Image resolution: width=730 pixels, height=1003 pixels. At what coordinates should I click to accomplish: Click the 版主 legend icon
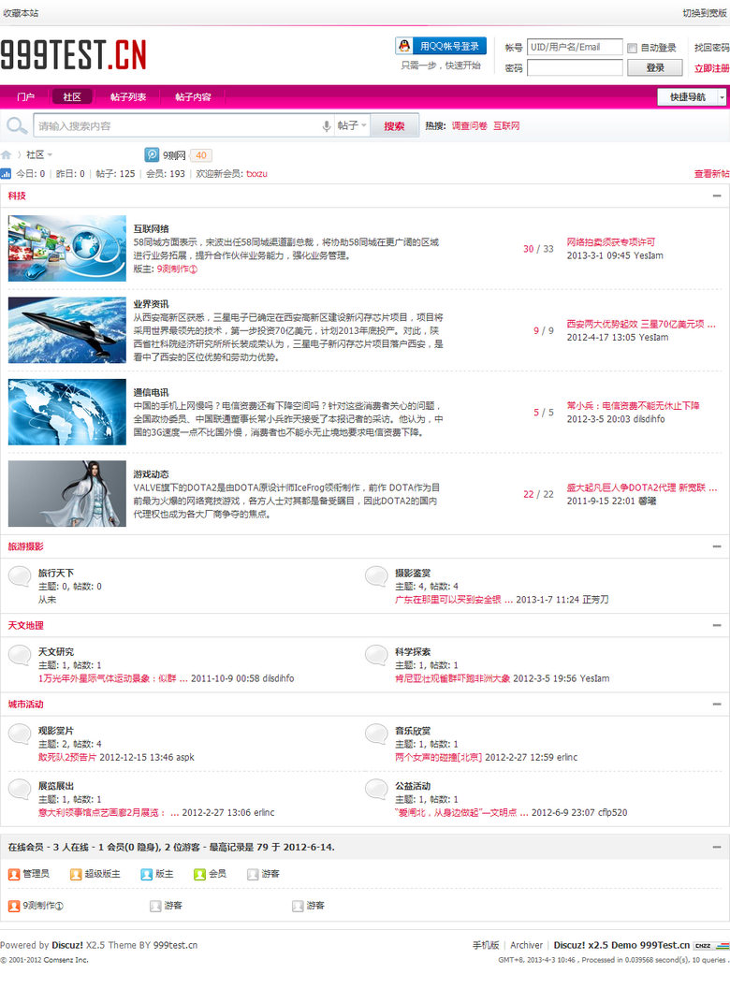(x=147, y=874)
